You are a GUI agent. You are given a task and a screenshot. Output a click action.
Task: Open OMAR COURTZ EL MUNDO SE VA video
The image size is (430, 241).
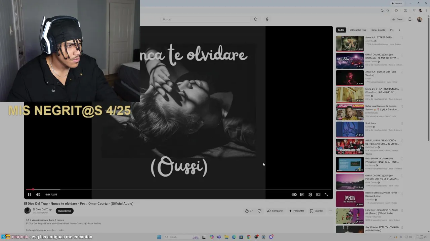pyautogui.click(x=350, y=61)
